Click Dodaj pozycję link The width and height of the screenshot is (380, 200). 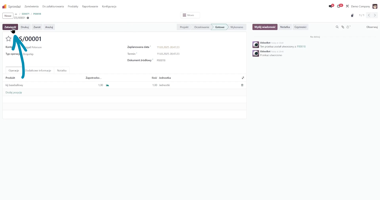click(x=14, y=93)
